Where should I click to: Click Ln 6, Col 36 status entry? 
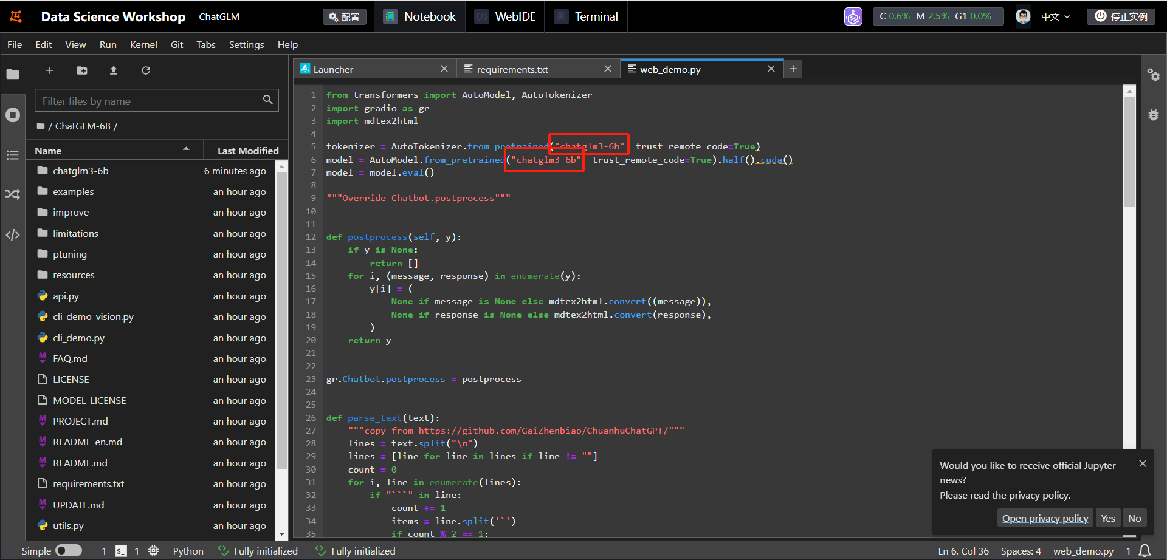click(x=963, y=551)
